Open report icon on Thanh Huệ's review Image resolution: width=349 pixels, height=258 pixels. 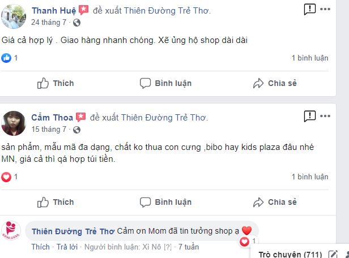pos(309,9)
